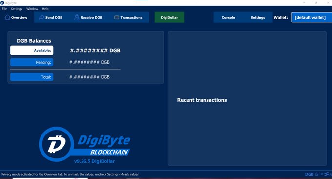
Task: Open the Transactions tab
Action: click(128, 18)
